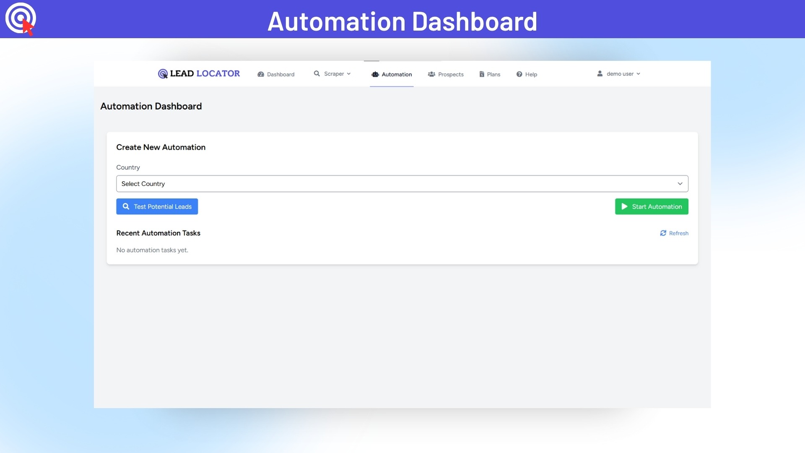
Task: Open the Select Country dropdown
Action: coord(402,184)
